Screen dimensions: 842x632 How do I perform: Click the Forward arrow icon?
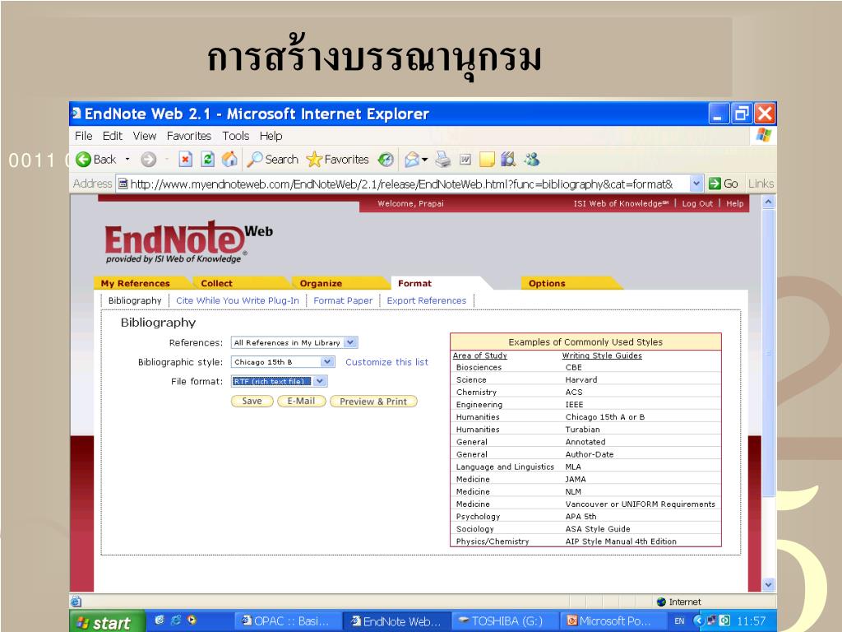click(x=149, y=160)
